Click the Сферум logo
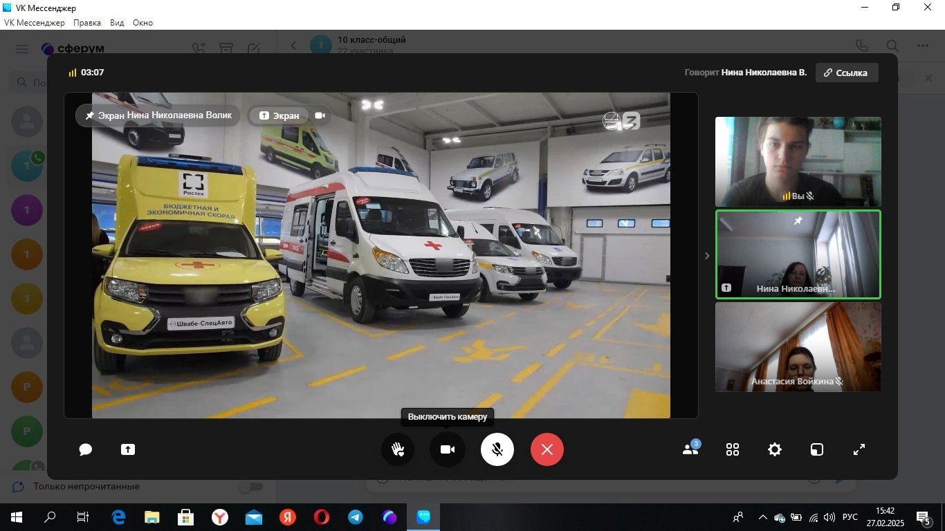945x531 pixels. [x=73, y=48]
